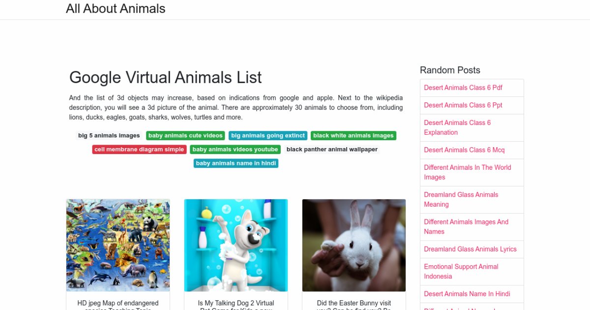Viewport: 590px width, 310px height.
Task: Open the 'baby animals videos youtube' tag
Action: pos(236,150)
